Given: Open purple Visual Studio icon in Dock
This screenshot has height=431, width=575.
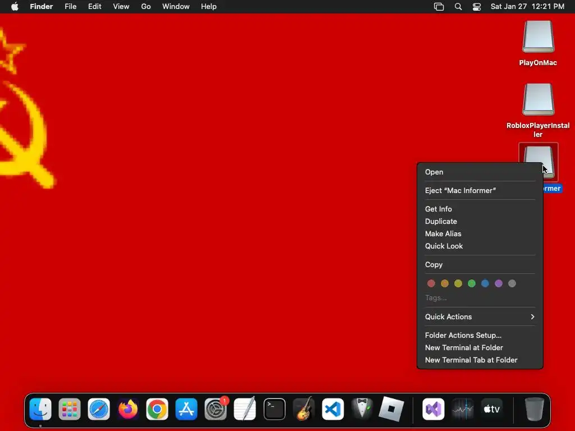Looking at the screenshot, I should [433, 409].
